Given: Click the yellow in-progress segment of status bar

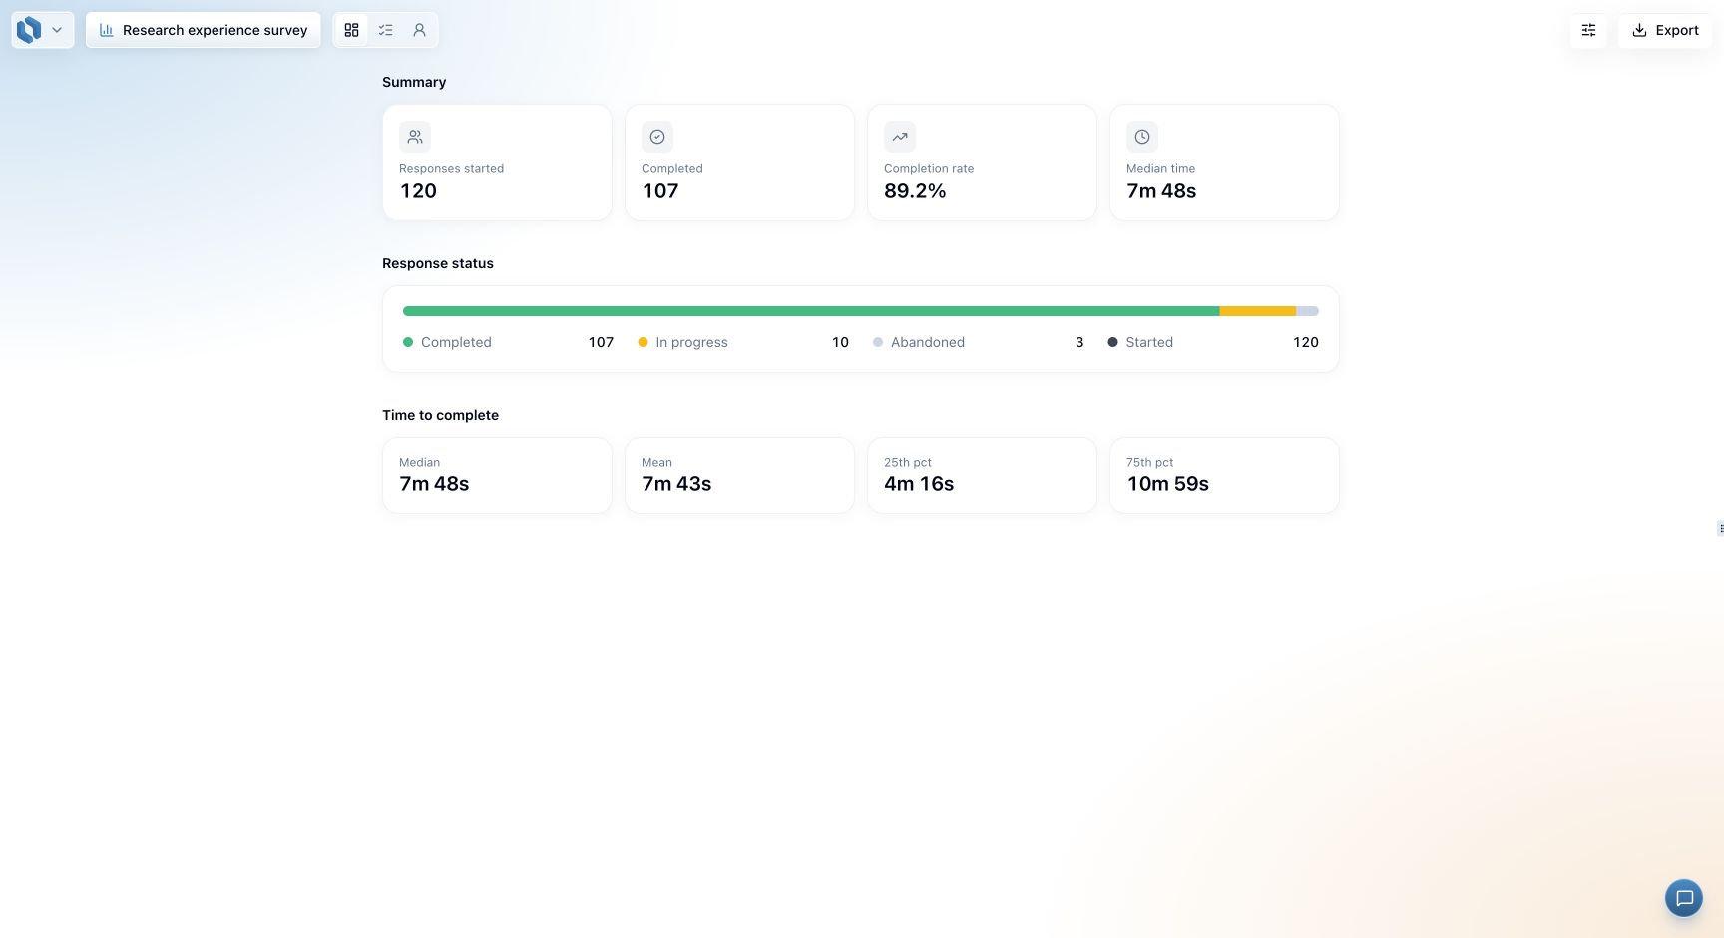Looking at the screenshot, I should coord(1257,311).
